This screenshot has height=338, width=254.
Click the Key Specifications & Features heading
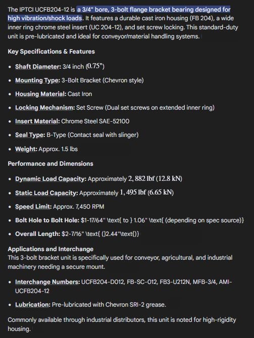click(x=52, y=52)
